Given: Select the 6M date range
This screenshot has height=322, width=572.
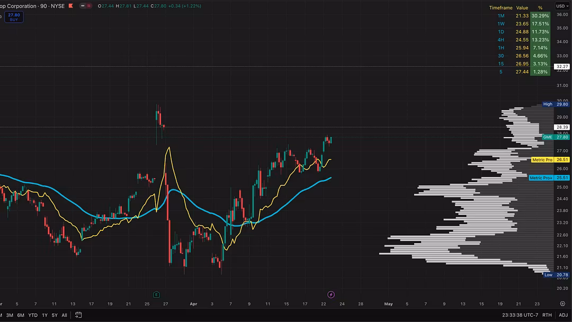Looking at the screenshot, I should pyautogui.click(x=21, y=315).
